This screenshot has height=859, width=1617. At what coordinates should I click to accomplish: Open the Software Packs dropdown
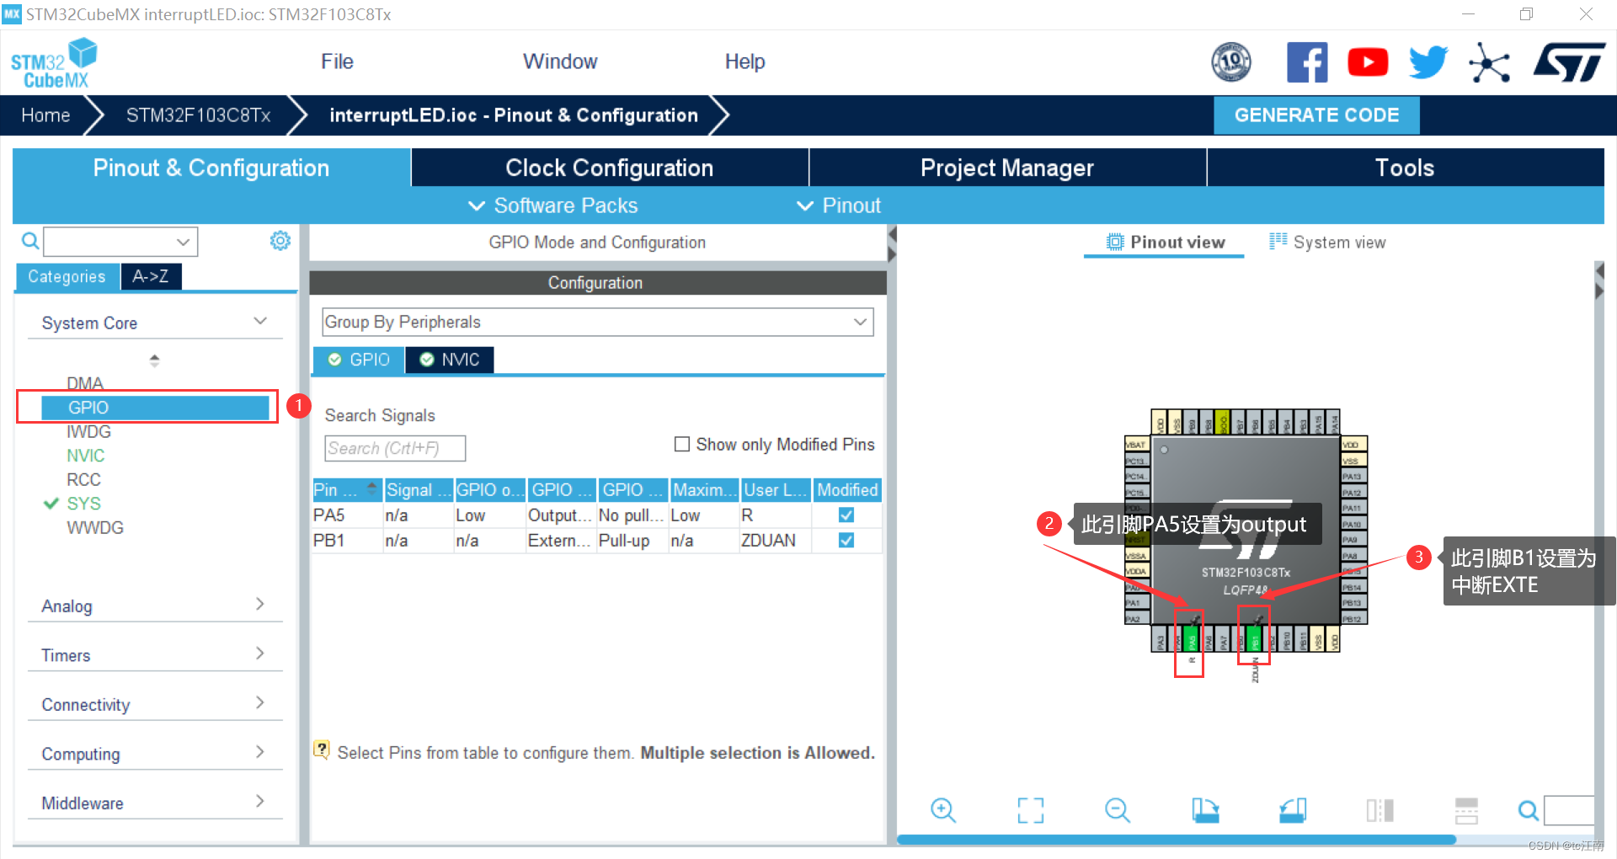pos(553,205)
